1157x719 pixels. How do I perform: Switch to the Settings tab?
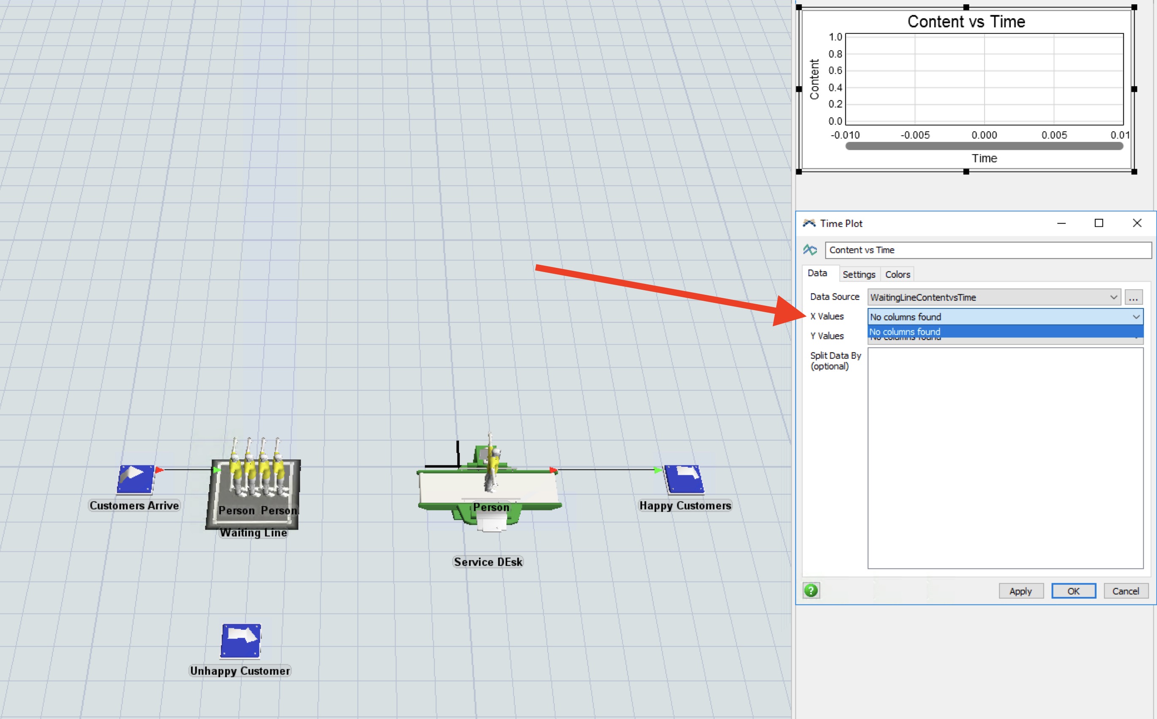858,275
